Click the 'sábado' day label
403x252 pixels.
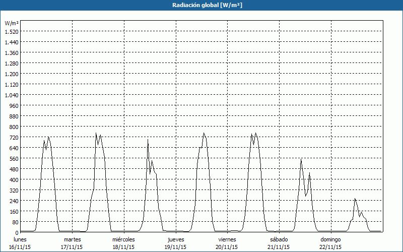[x=279, y=239]
